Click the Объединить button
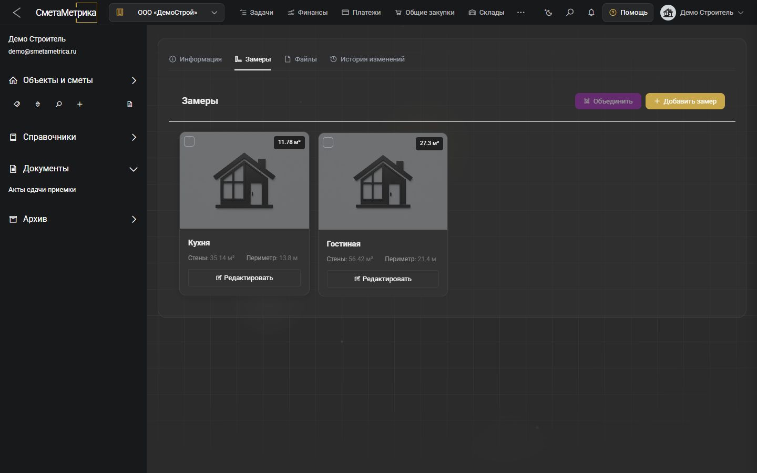The height and width of the screenshot is (473, 757). point(608,101)
